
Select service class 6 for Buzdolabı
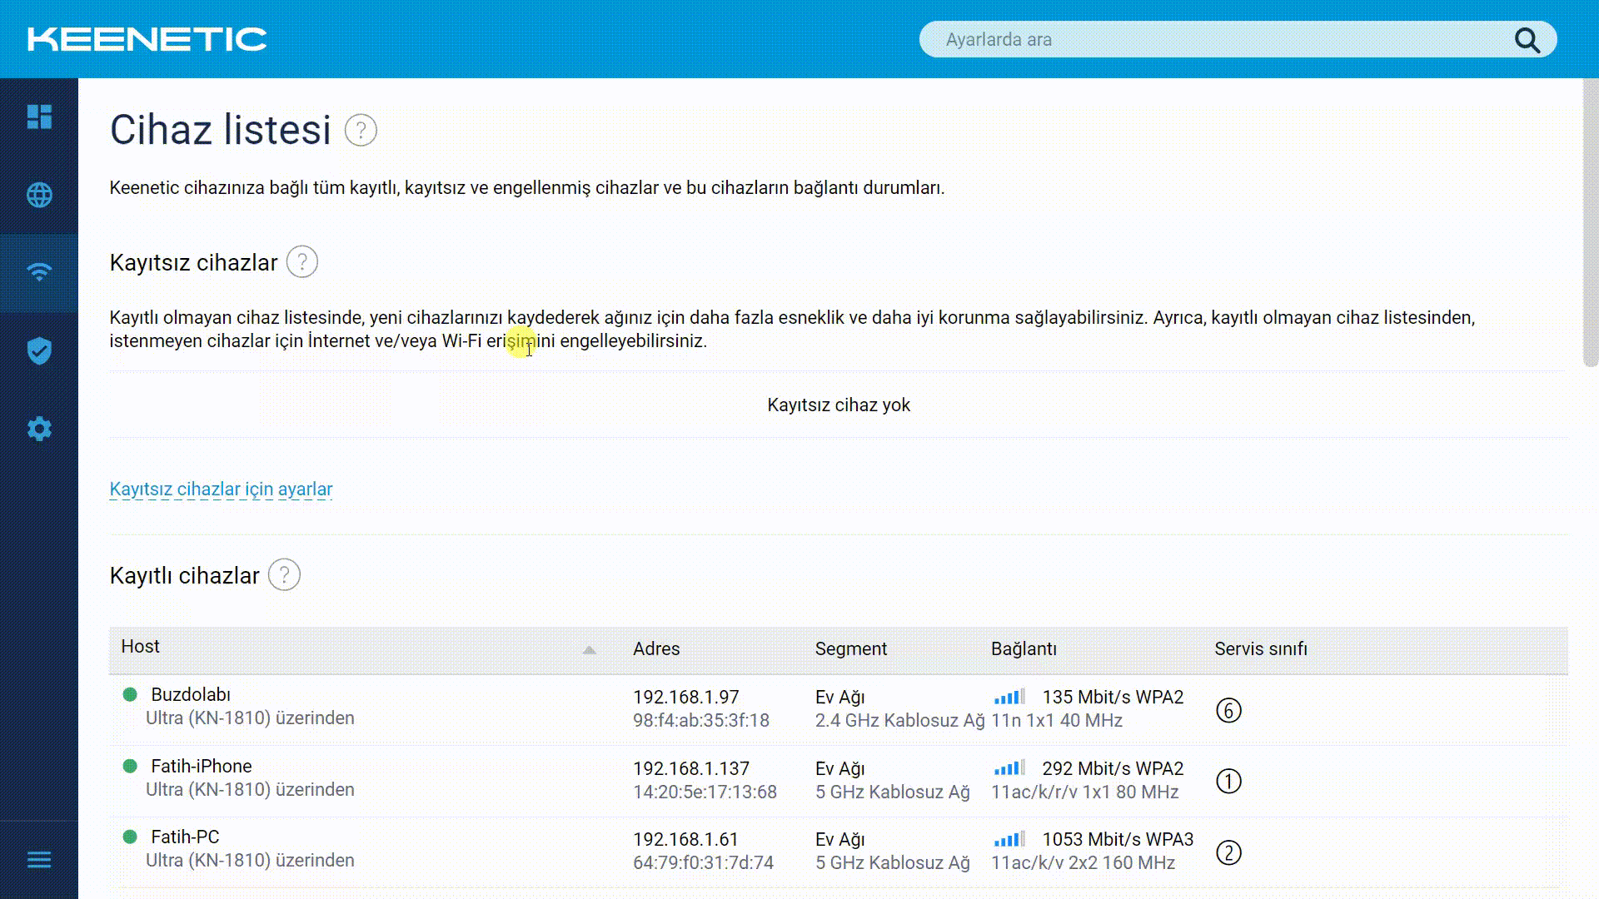tap(1228, 710)
